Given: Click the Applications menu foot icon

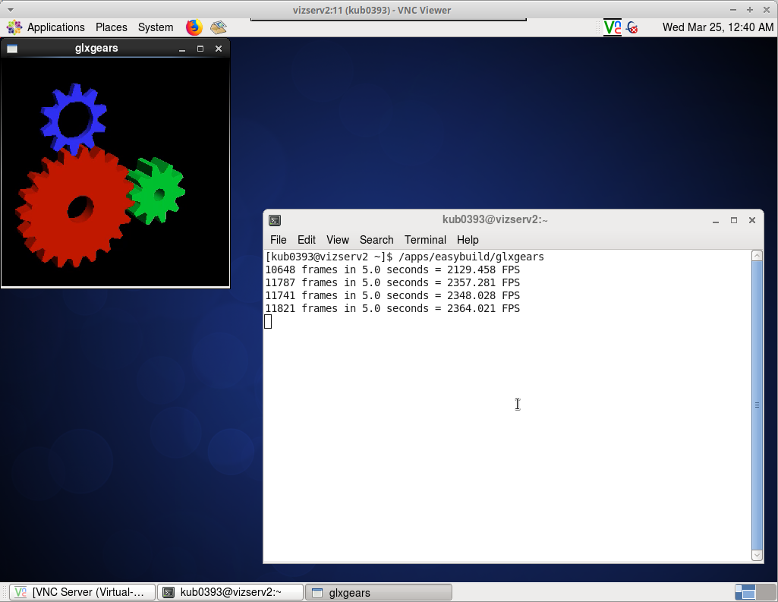Looking at the screenshot, I should [14, 27].
